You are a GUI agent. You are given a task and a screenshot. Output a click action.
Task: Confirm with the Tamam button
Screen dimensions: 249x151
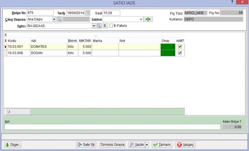coord(162,145)
